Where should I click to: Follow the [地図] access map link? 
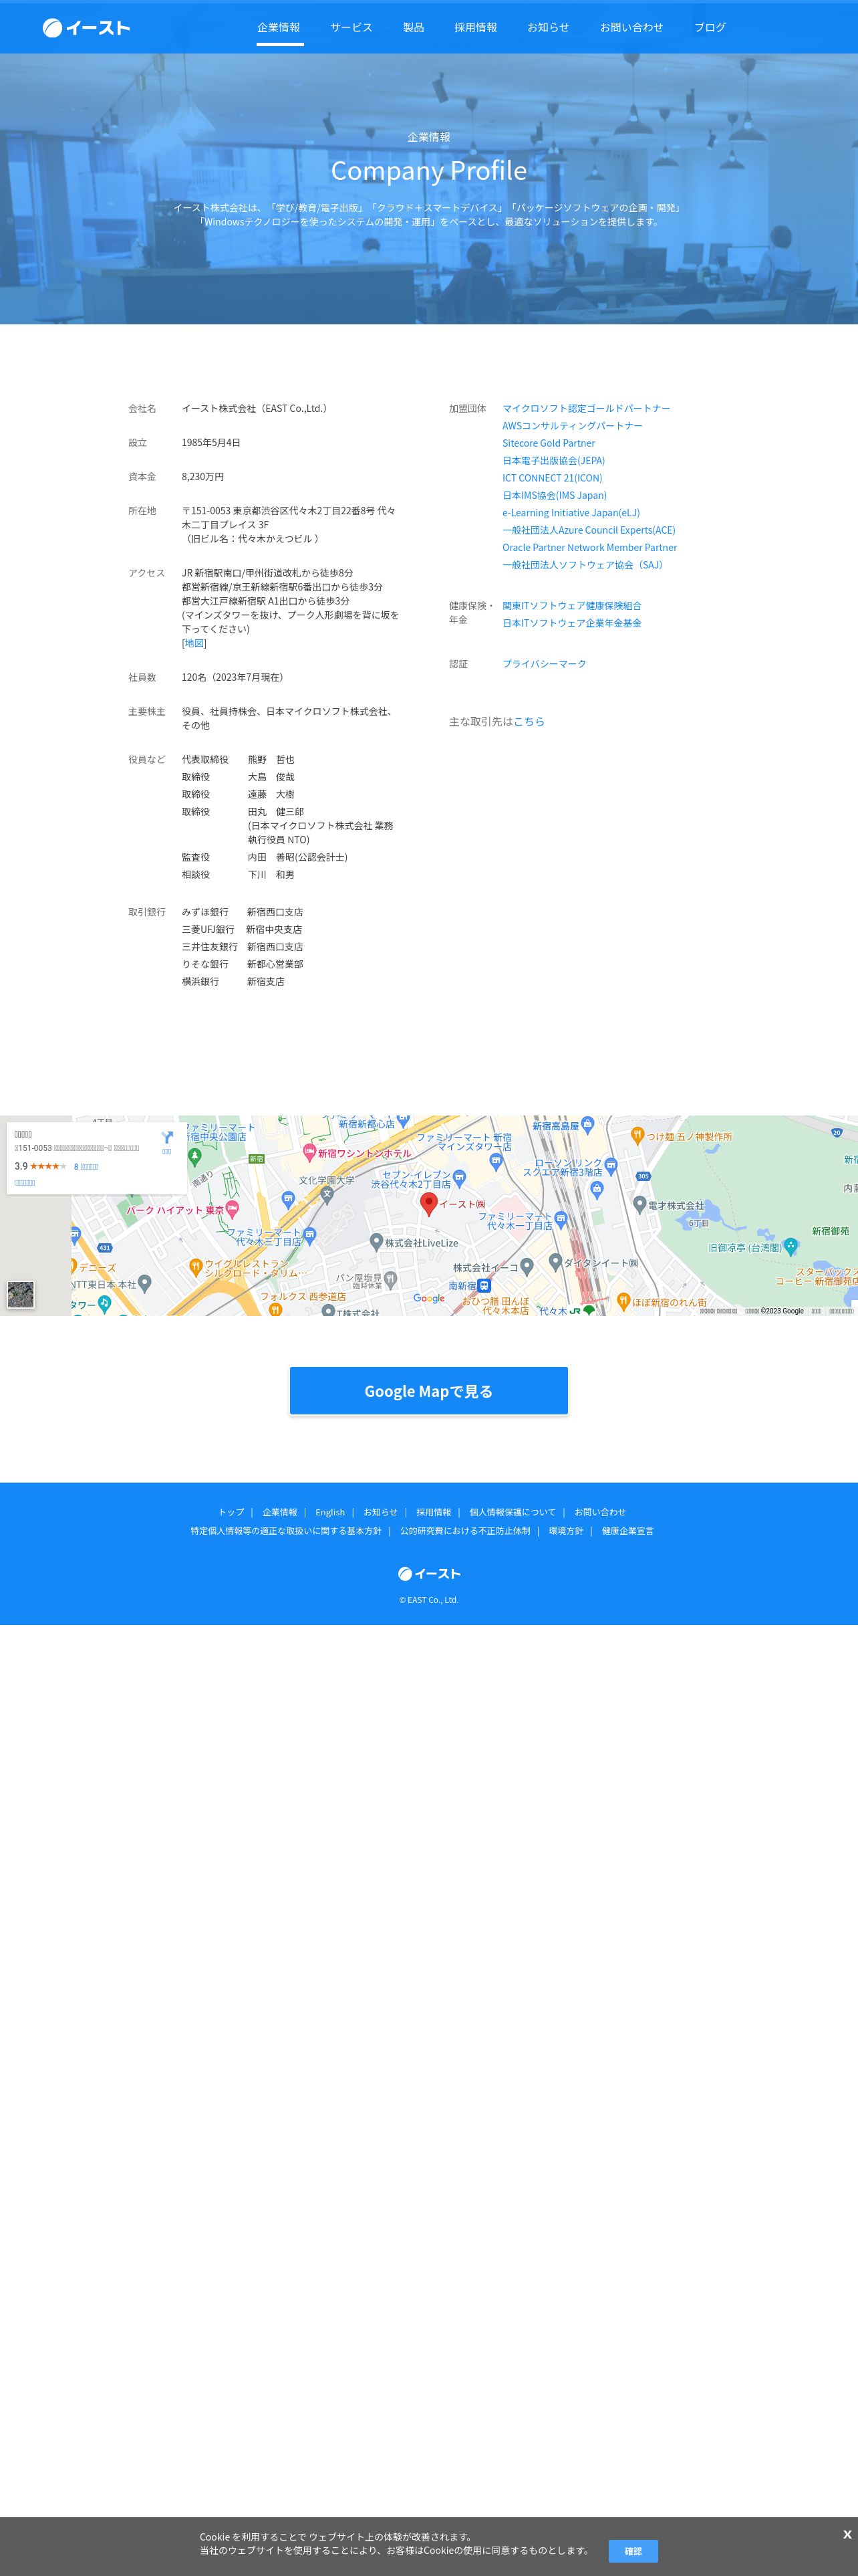point(194,643)
